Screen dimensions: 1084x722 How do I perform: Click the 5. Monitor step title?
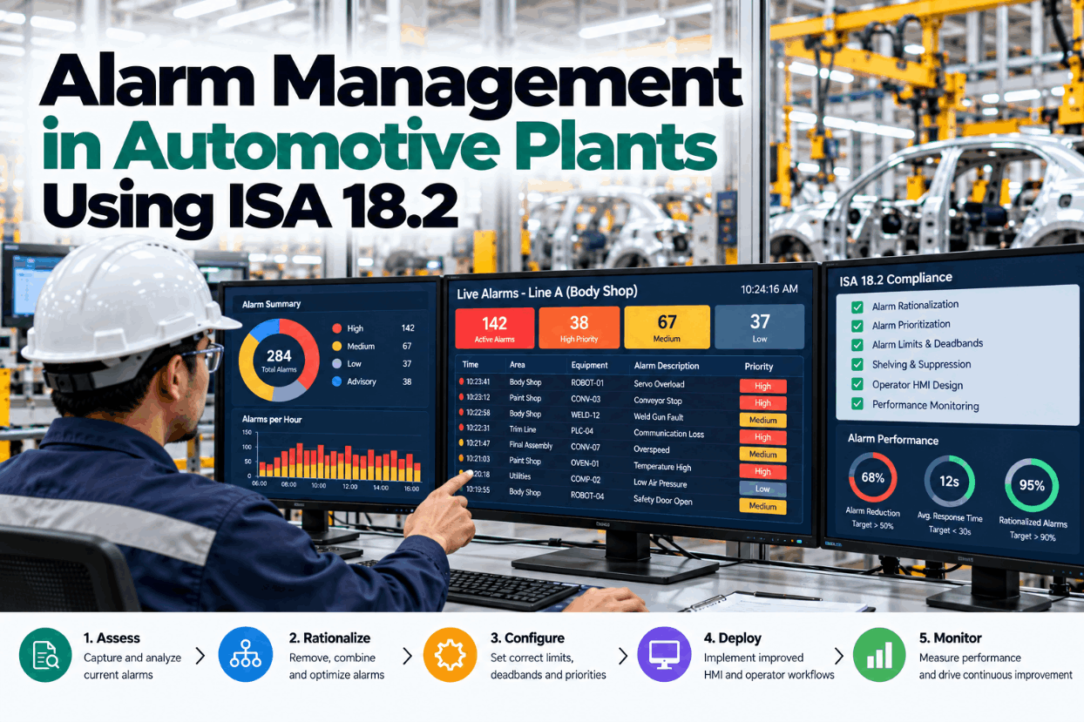click(x=951, y=638)
